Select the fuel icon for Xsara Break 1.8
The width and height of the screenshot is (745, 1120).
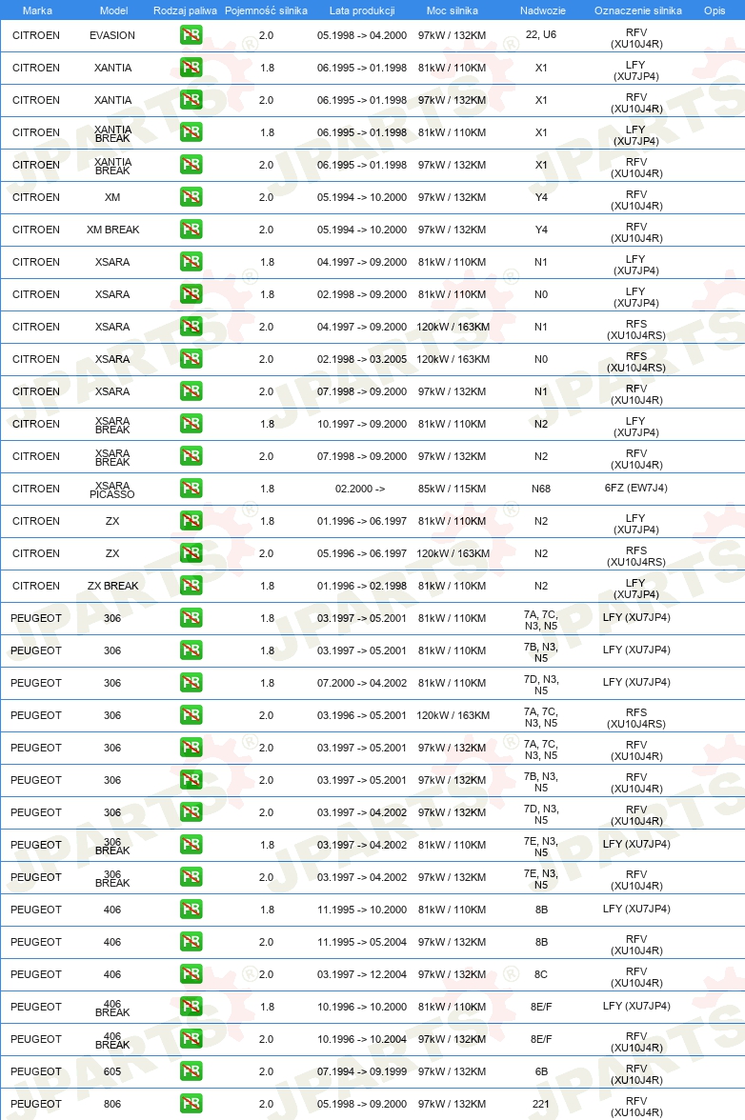tap(191, 424)
